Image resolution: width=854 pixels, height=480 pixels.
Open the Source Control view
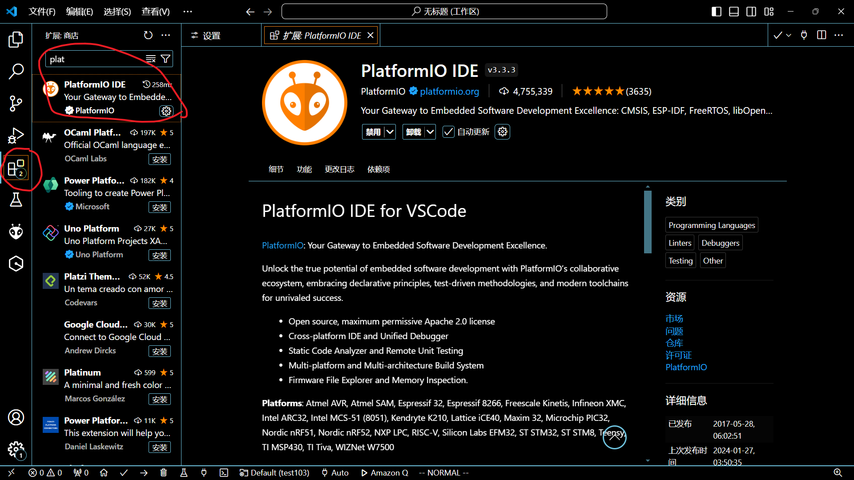click(16, 104)
